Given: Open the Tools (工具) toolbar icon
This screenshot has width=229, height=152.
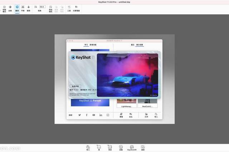Looking at the screenshot, I should [69, 9].
